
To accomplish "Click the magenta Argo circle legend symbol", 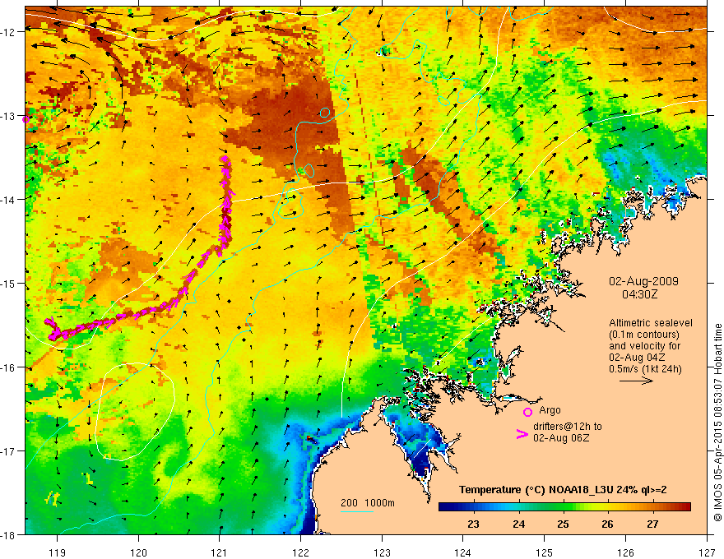I will tap(527, 412).
